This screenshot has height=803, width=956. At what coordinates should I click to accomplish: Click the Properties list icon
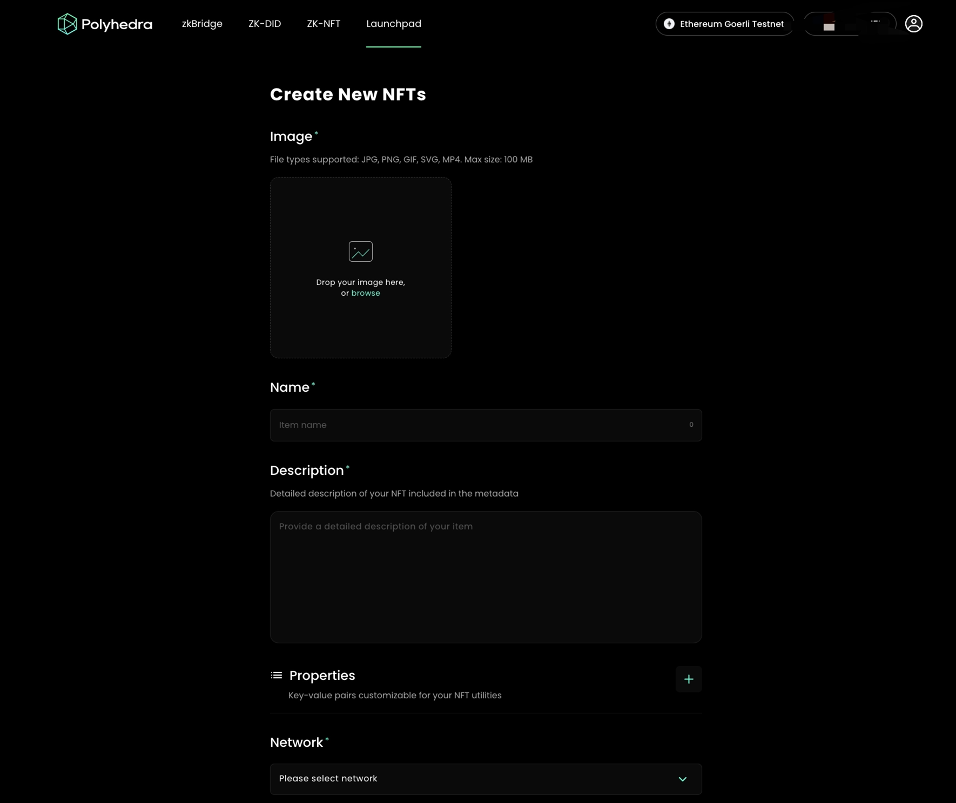275,675
